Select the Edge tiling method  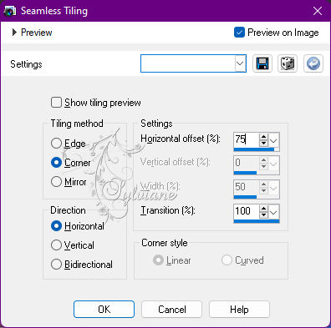click(56, 144)
